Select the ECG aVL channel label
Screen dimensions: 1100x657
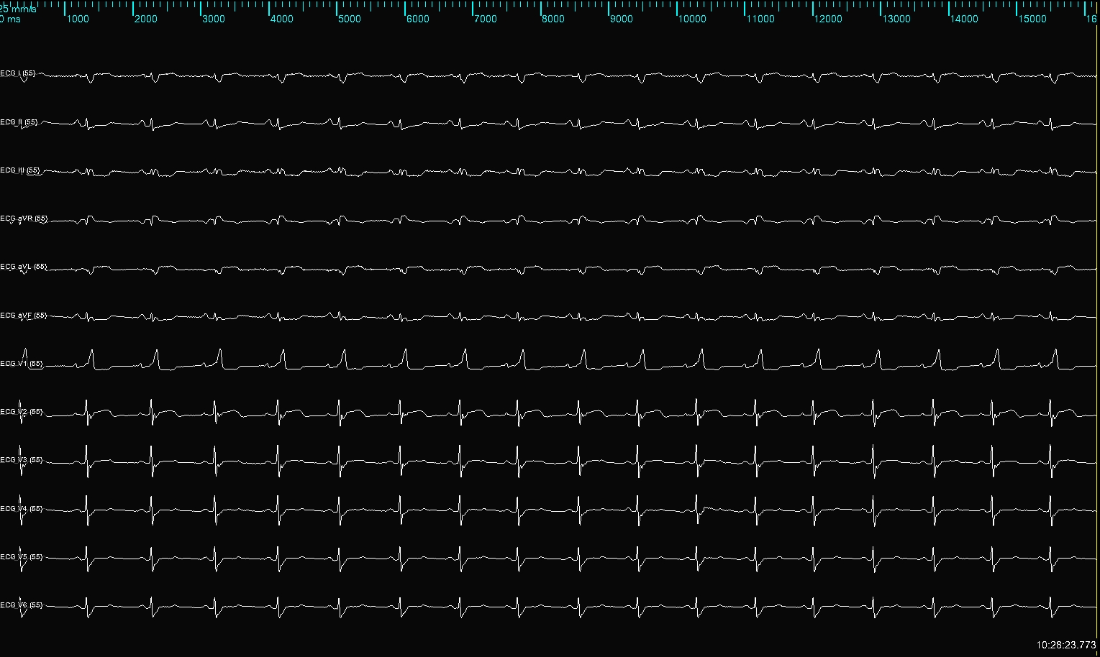point(24,267)
